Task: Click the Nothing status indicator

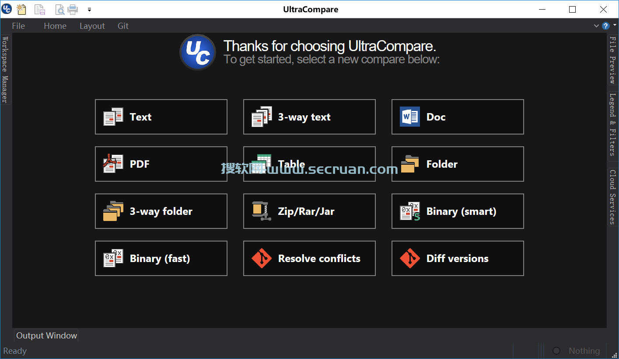Action: click(x=584, y=351)
